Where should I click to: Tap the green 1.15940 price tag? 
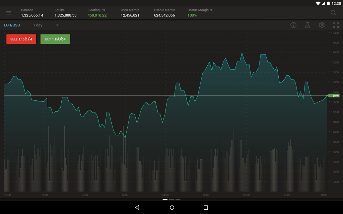point(334,95)
